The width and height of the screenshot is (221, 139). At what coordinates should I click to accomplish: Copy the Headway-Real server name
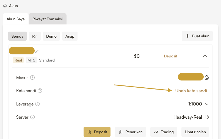(207, 117)
